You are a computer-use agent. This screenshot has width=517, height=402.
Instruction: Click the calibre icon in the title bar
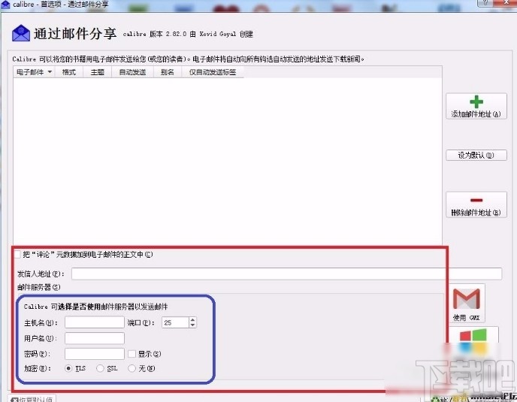[x=5, y=5]
